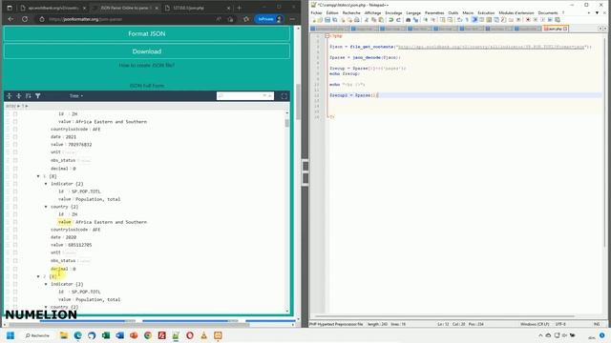Click the browser page vertical scrollbar thumb
Image resolution: width=611 pixels, height=343 pixels.
click(x=298, y=102)
